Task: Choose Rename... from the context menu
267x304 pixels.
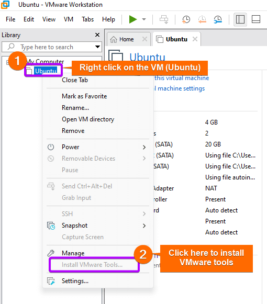Action: [x=75, y=108]
